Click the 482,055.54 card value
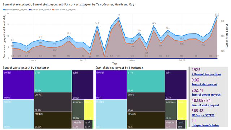The width and height of the screenshot is (231, 130). 201,101
